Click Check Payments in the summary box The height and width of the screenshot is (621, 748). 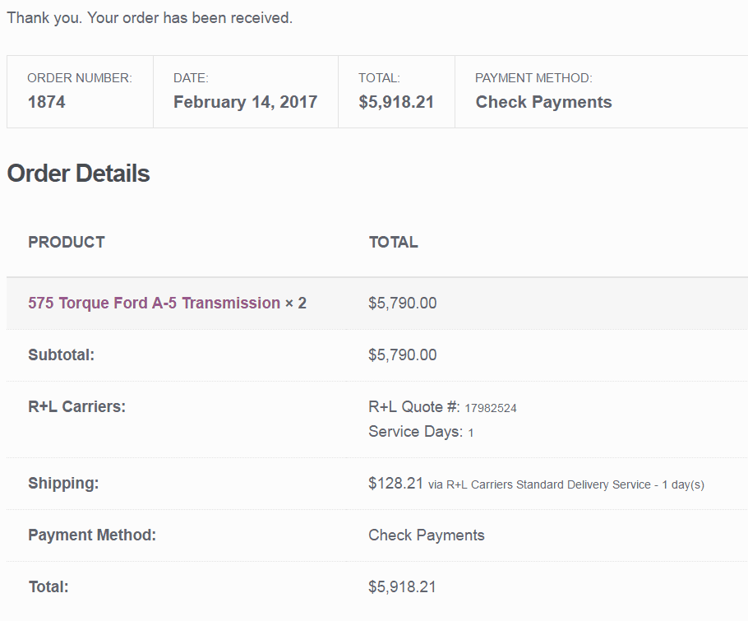click(544, 102)
